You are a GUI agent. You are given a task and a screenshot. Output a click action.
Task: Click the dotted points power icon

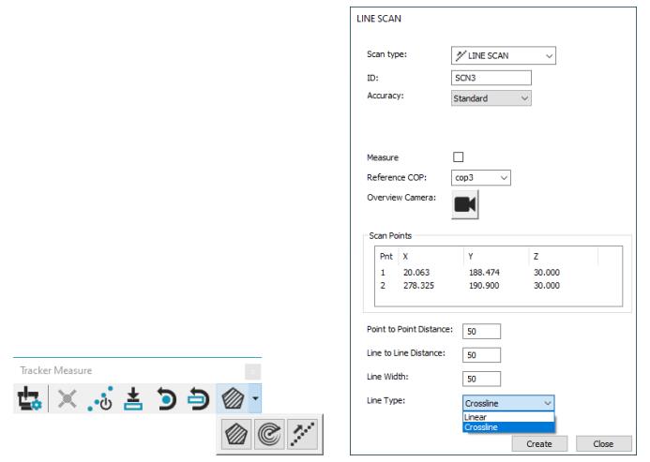[x=101, y=399]
